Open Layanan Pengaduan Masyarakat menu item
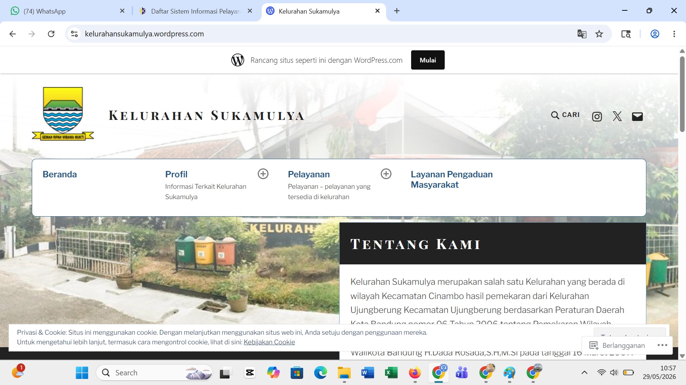 click(x=451, y=179)
